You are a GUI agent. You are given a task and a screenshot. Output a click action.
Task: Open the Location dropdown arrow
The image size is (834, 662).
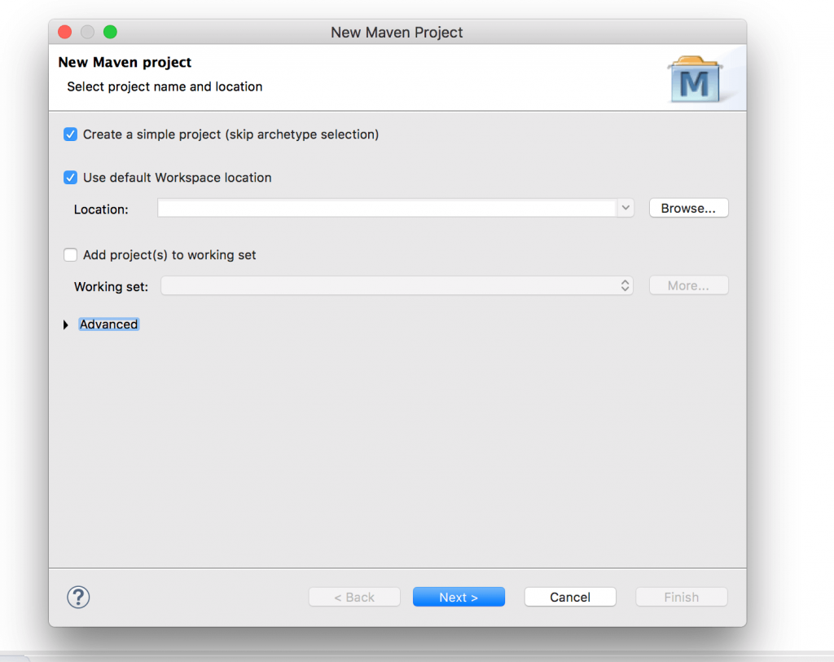[x=625, y=209]
